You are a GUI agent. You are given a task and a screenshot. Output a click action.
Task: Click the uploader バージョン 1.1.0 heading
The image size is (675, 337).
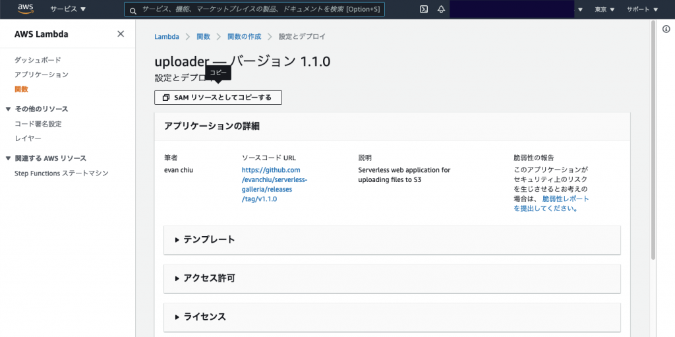(243, 61)
